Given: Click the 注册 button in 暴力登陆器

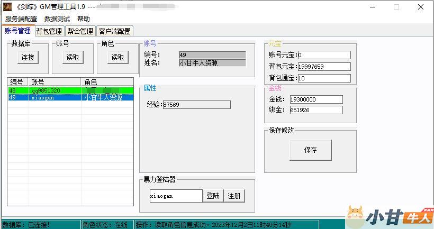Looking at the screenshot, I should [x=234, y=196].
